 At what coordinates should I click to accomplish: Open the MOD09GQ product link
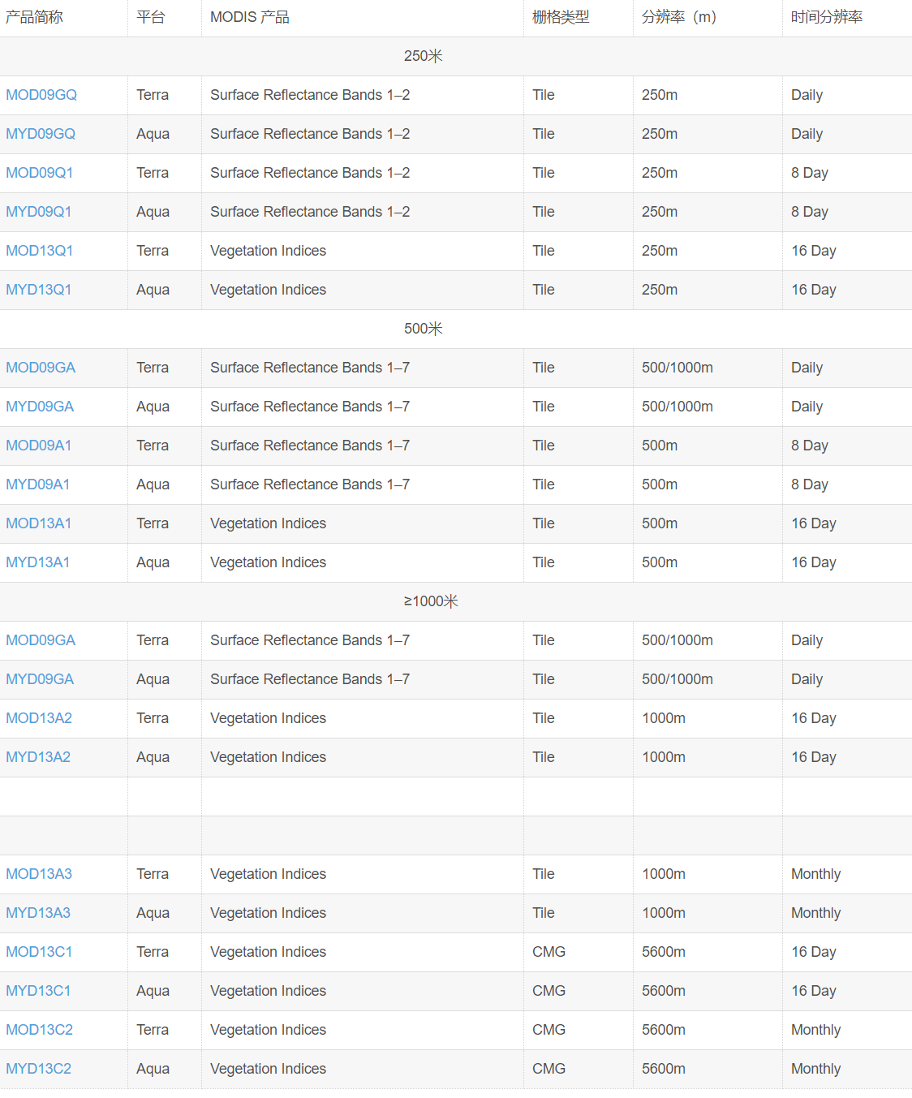(x=41, y=95)
